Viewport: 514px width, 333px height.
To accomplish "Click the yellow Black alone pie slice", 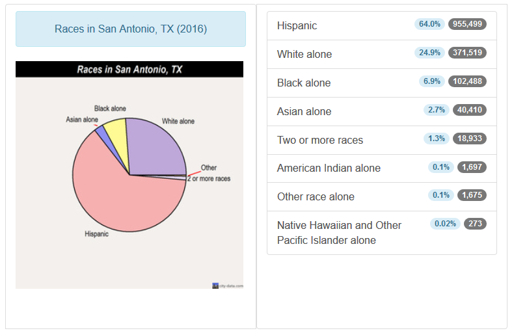I will pyautogui.click(x=115, y=130).
